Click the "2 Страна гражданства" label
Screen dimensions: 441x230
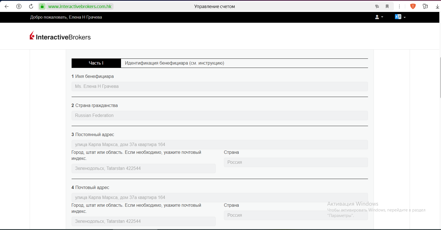tap(95, 106)
